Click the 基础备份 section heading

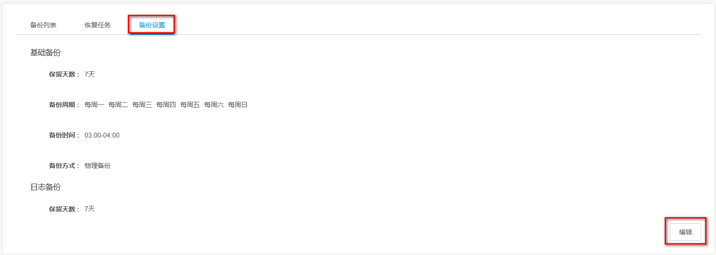[x=45, y=53]
